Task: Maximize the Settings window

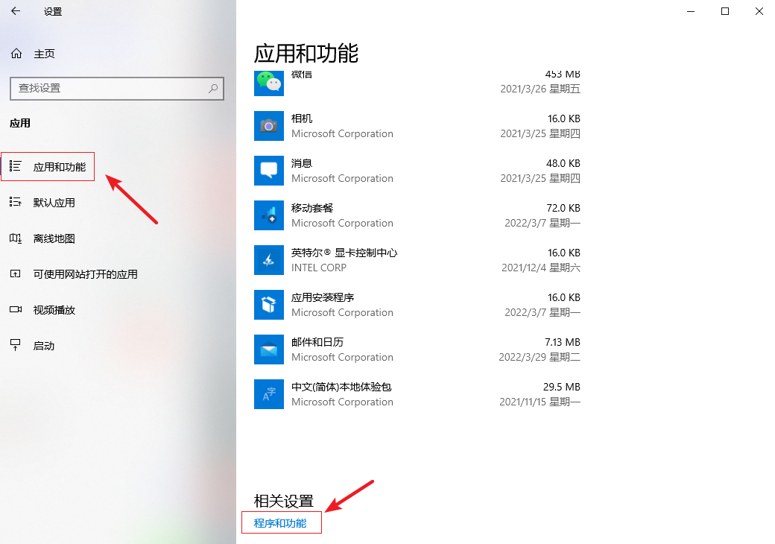Action: (725, 11)
